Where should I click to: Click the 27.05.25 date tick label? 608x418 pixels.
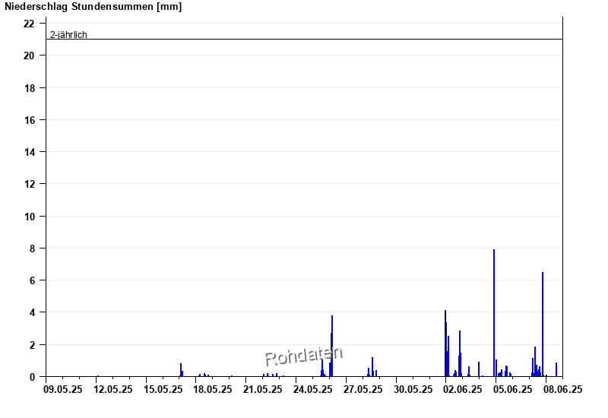tap(363, 389)
